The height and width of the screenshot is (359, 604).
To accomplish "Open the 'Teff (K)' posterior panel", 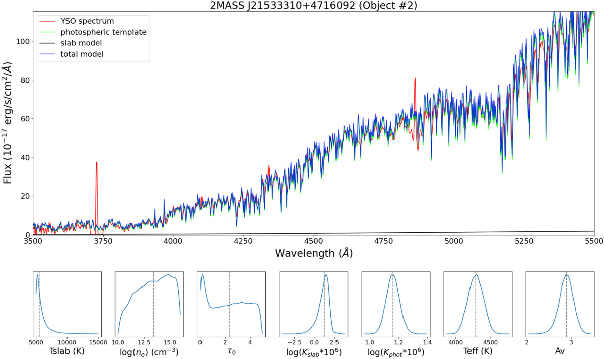I will tap(478, 304).
